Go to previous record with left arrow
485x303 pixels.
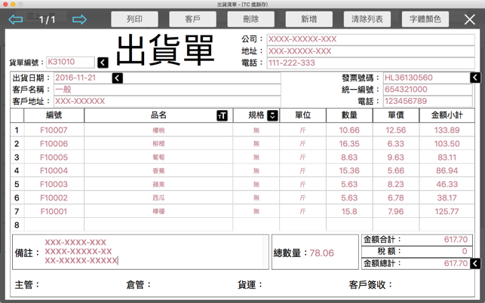[x=16, y=20]
